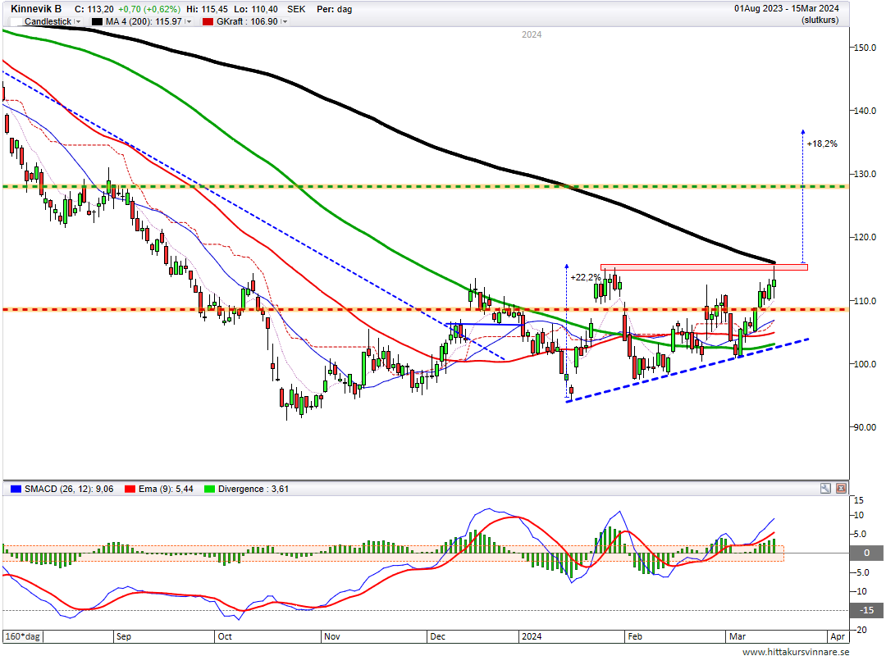Click the blue SMACD color swatch
Screen dimensions: 886x656
click(16, 489)
